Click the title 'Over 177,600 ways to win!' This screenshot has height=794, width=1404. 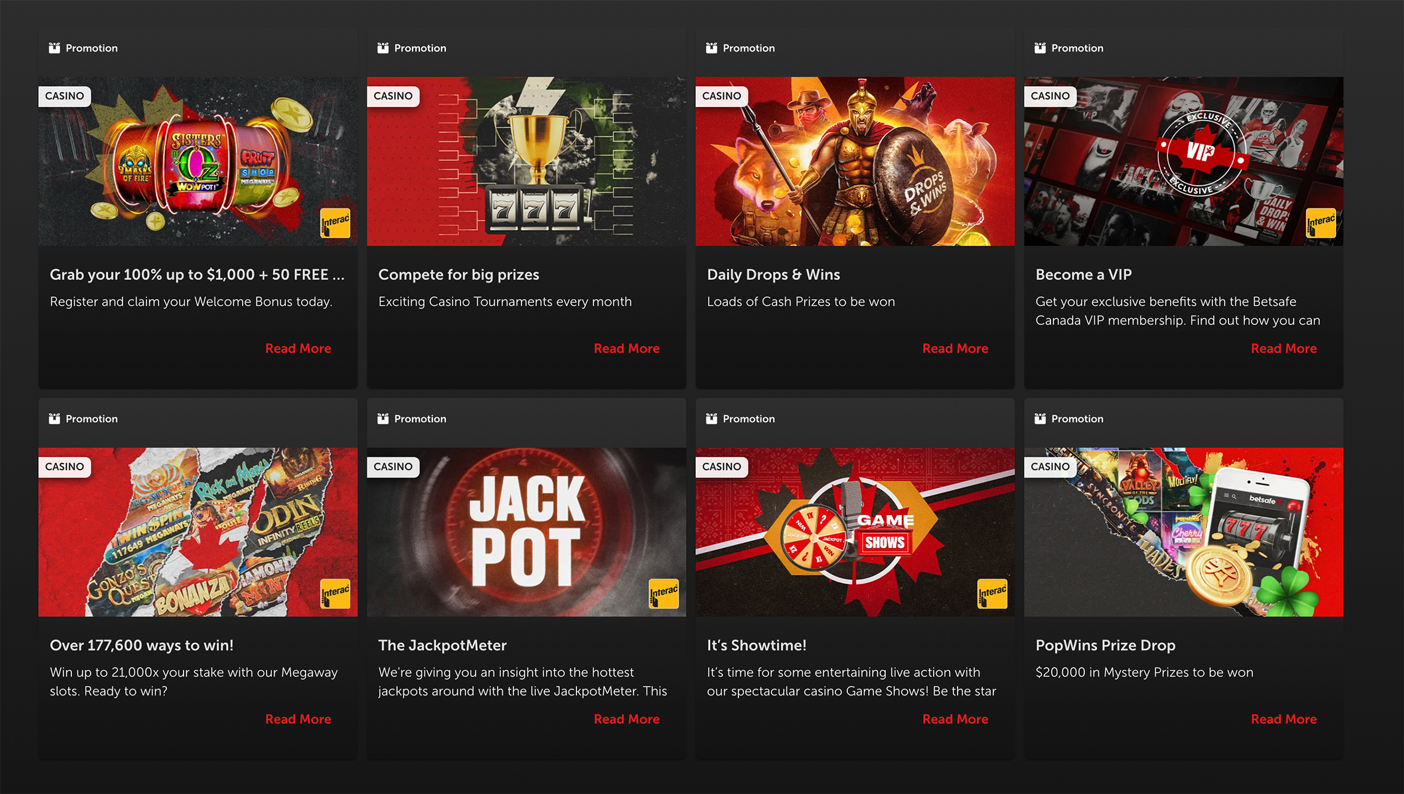[142, 645]
